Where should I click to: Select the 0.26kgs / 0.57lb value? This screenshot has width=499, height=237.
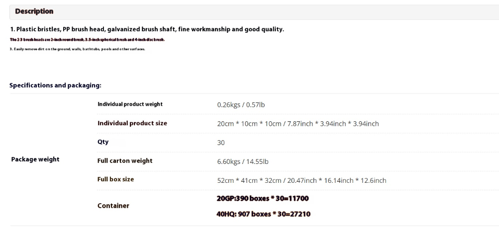(x=241, y=104)
